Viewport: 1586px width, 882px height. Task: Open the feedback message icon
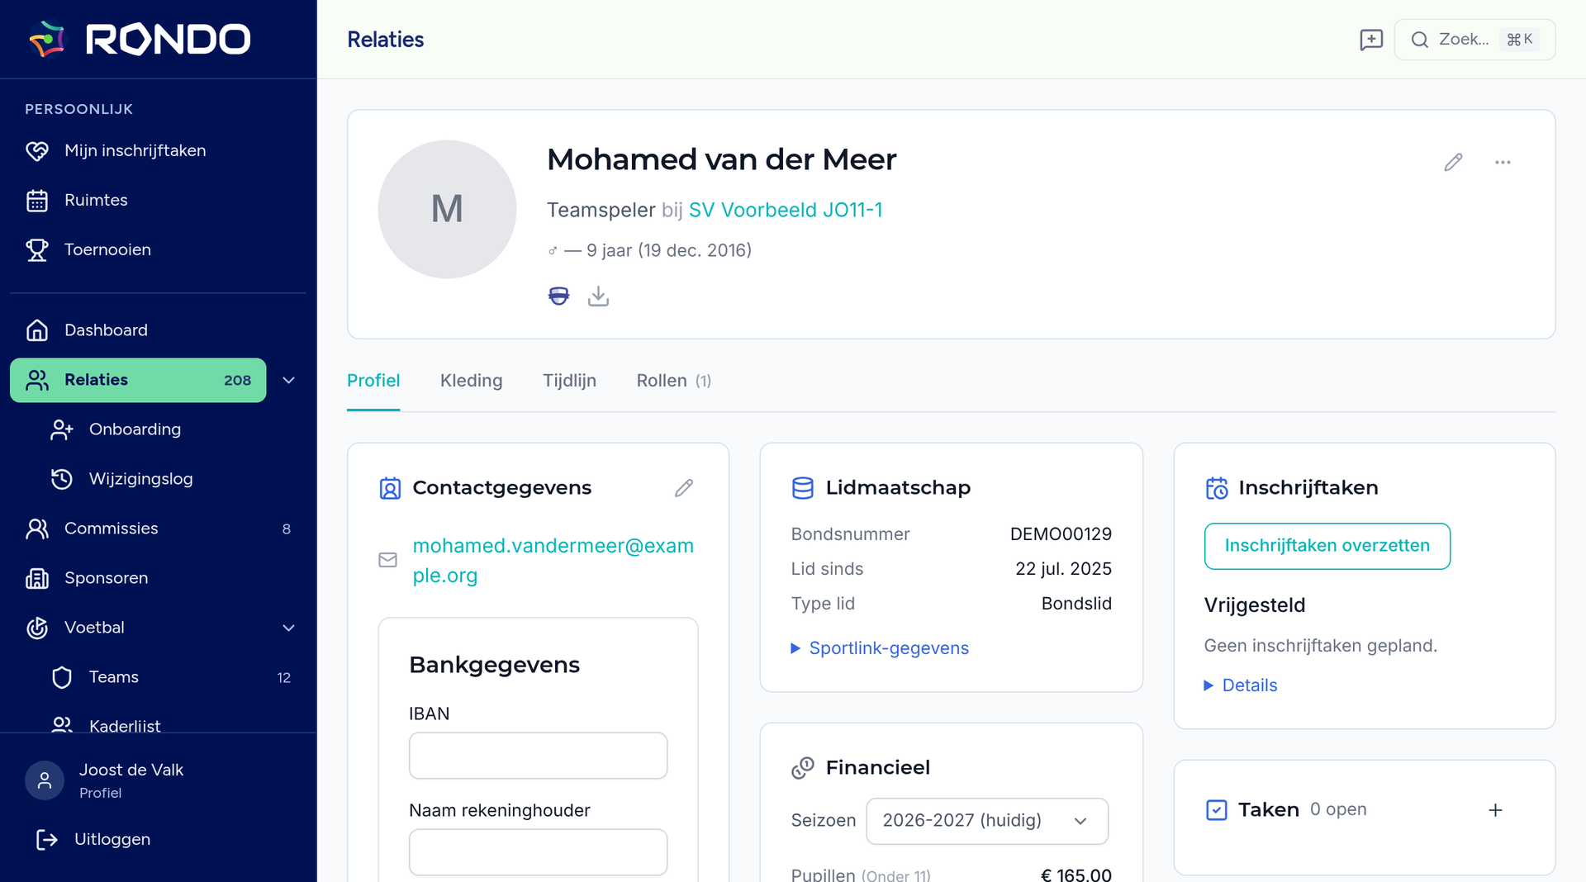click(x=1371, y=40)
